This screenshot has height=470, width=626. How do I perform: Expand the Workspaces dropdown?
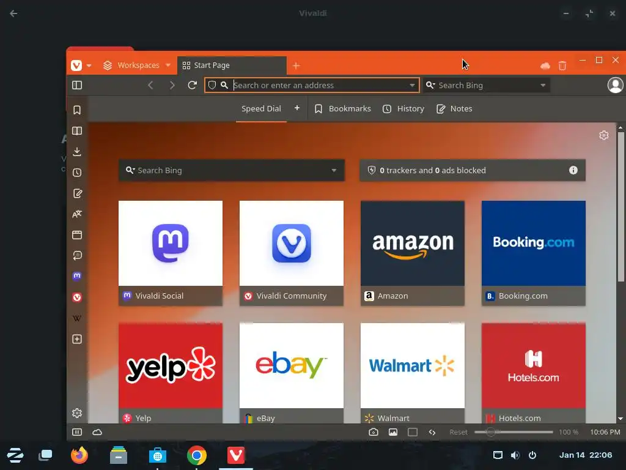click(x=168, y=65)
